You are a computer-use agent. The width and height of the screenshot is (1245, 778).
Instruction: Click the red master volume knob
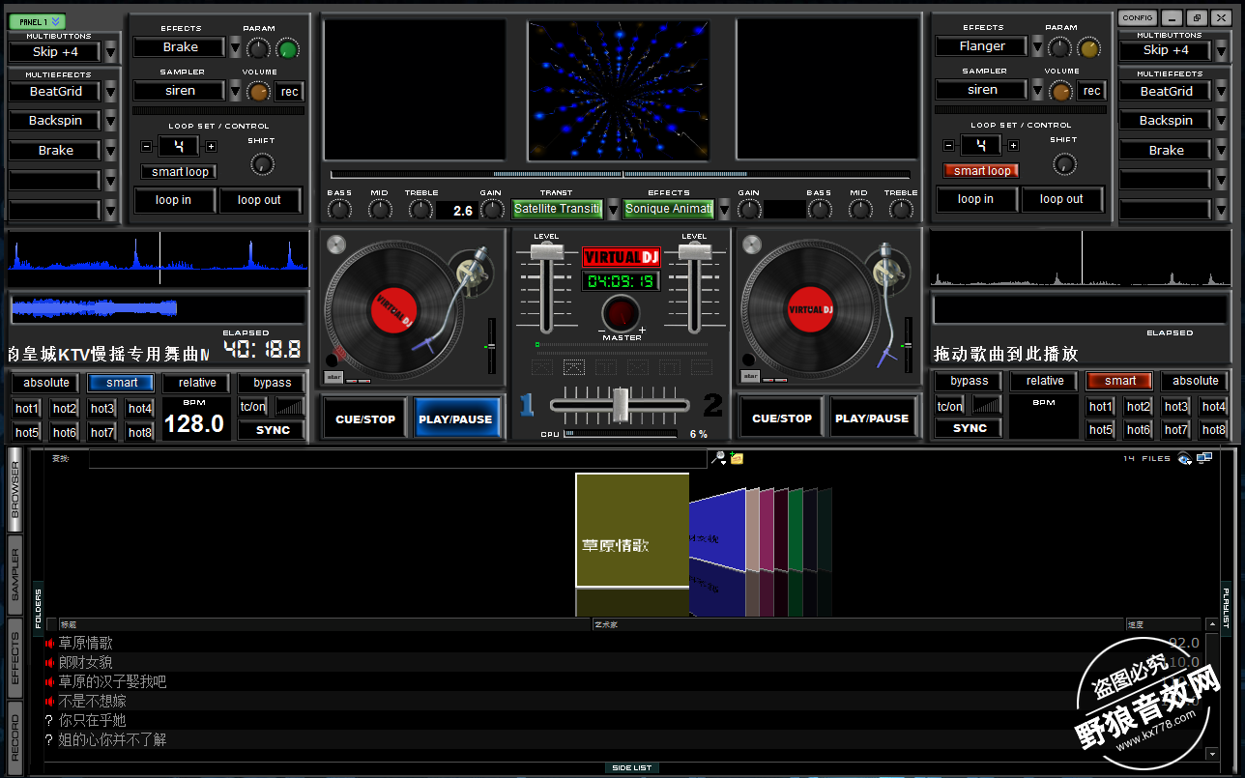coord(621,314)
